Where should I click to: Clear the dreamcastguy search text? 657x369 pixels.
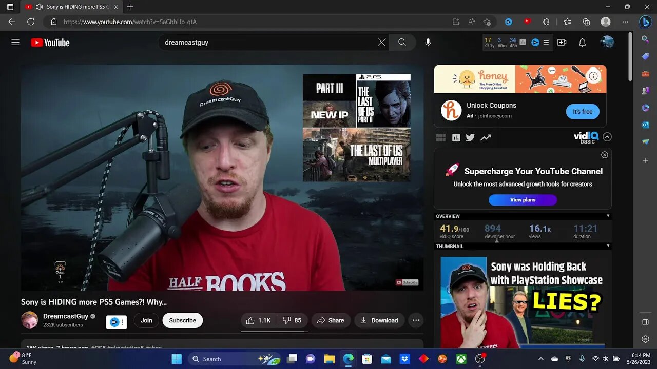381,43
